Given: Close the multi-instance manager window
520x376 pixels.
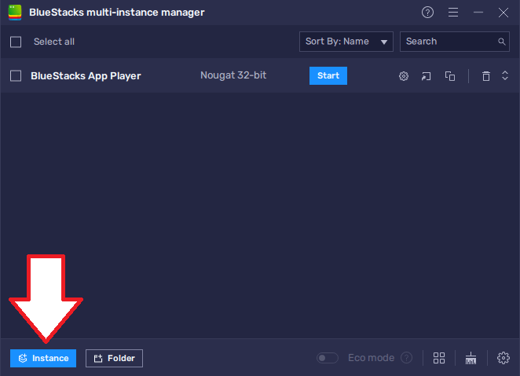Looking at the screenshot, I should [503, 13].
